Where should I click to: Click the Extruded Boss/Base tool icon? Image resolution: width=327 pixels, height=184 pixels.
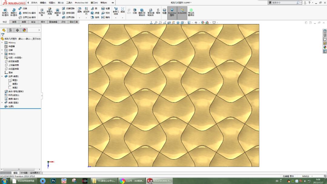[x=5, y=11]
